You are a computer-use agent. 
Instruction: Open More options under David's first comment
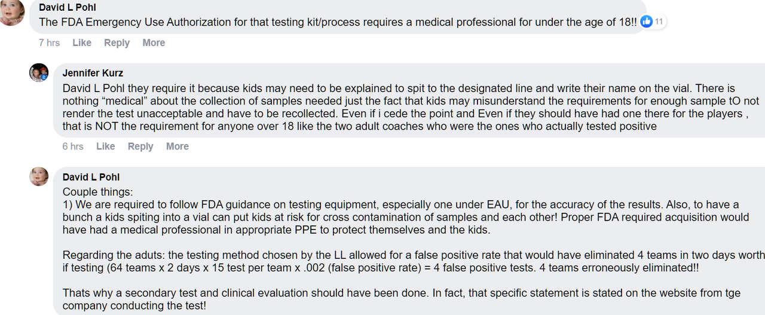point(154,43)
